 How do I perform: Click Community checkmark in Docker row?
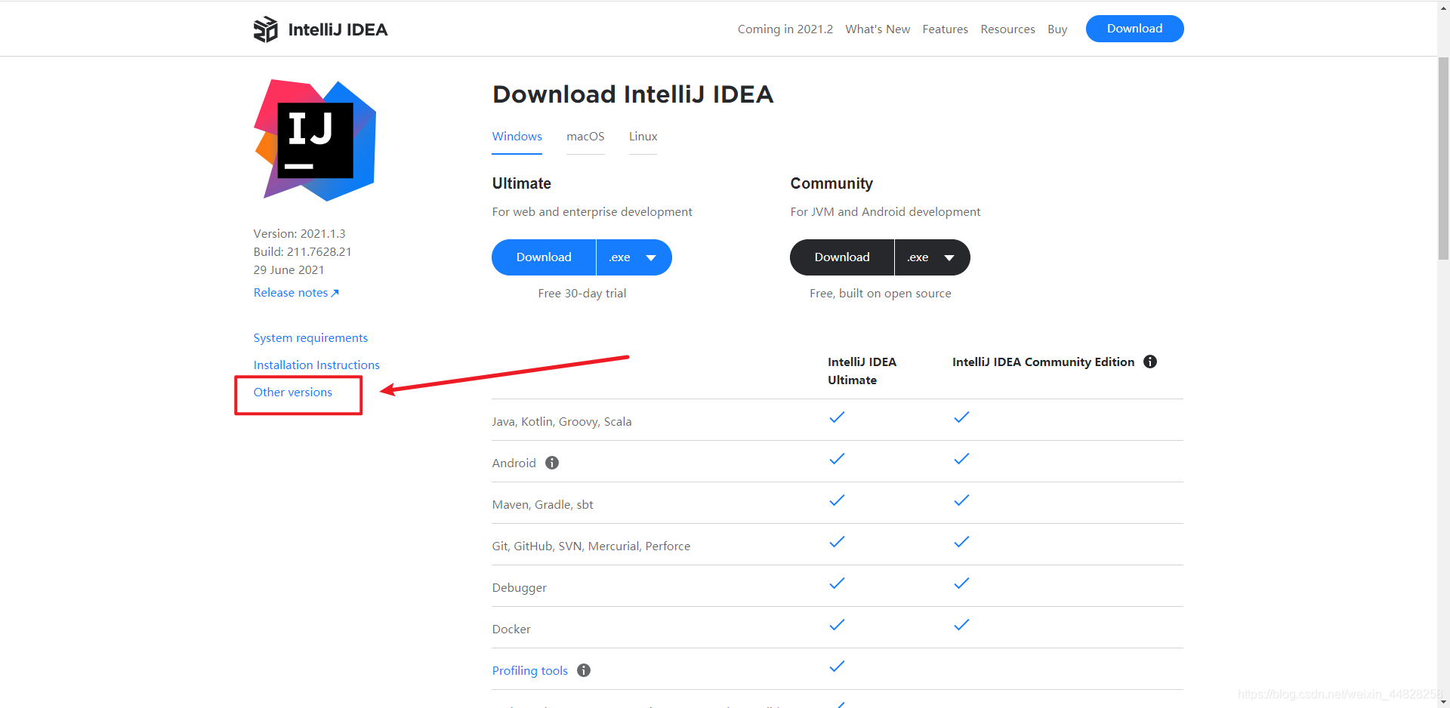(x=961, y=625)
